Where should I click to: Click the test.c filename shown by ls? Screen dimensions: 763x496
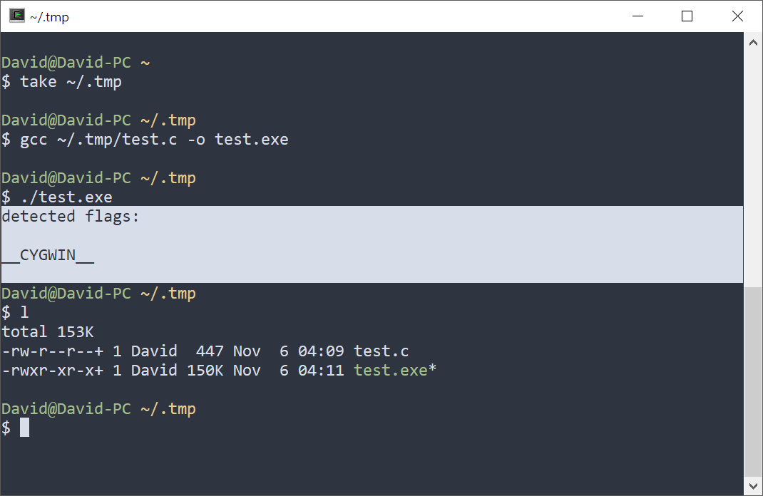click(x=380, y=351)
